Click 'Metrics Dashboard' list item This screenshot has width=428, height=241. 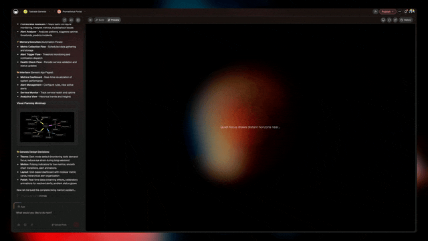pos(46,79)
